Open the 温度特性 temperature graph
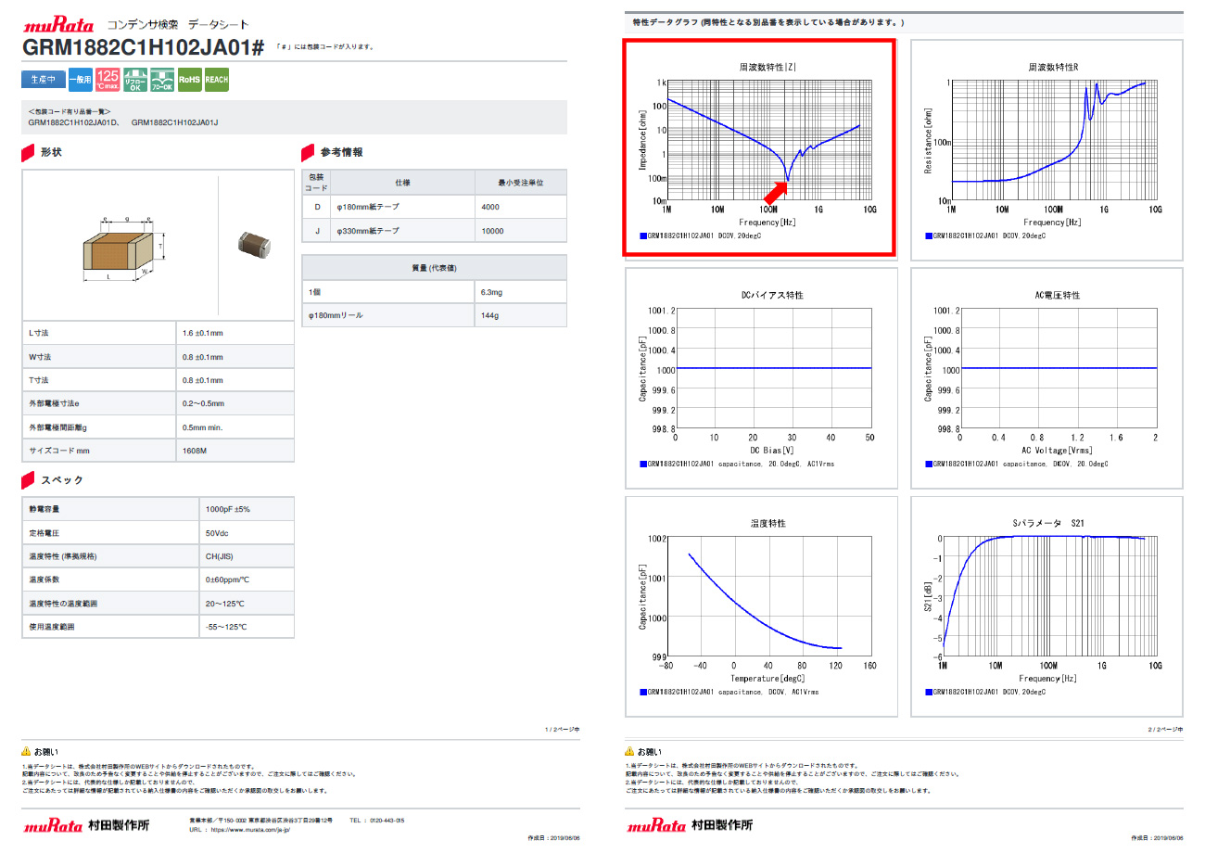The height and width of the screenshot is (866, 1205). coord(762,606)
